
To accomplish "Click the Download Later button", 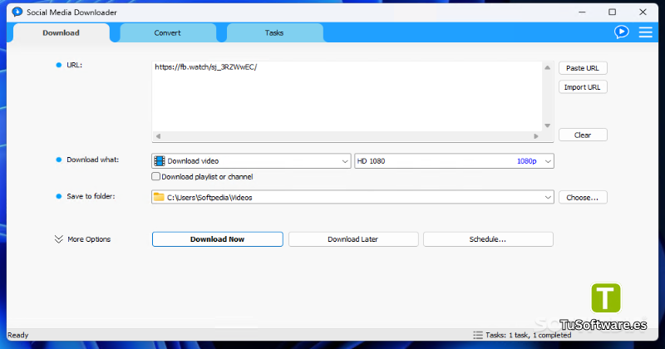I will pos(353,239).
